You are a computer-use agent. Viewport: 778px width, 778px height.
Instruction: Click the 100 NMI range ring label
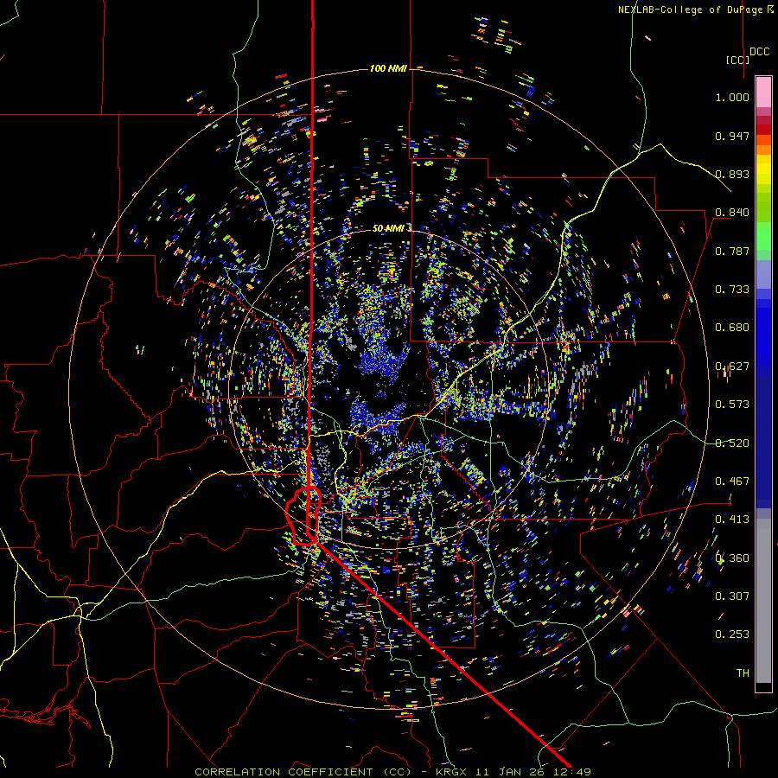coord(388,68)
